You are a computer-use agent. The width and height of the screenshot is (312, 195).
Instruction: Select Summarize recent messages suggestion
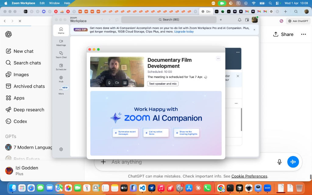pyautogui.click(x=126, y=133)
